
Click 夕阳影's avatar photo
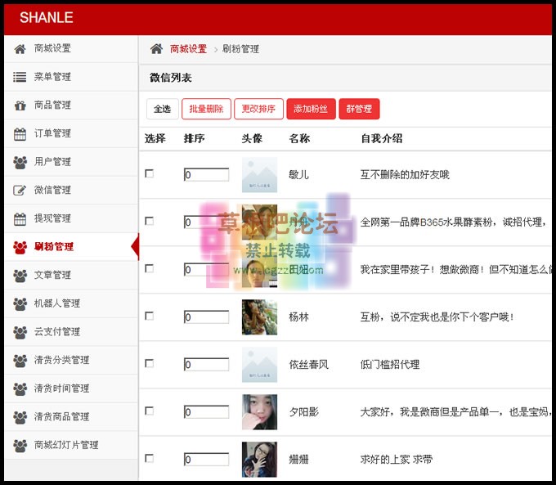(259, 412)
